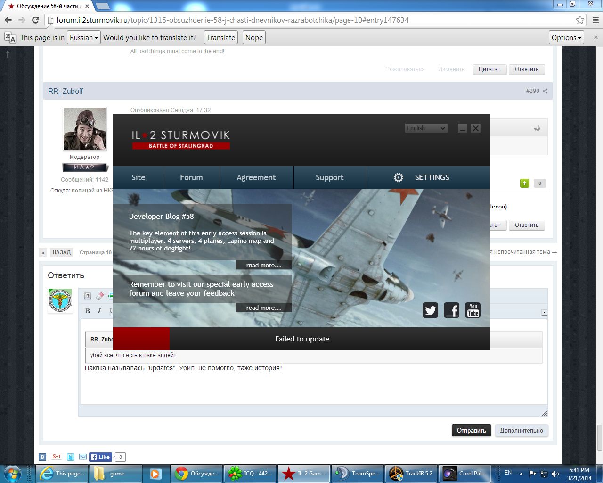Screen dimensions: 603x483
Task: Open Internet Explorer from the taskbar
Action: pos(62,473)
